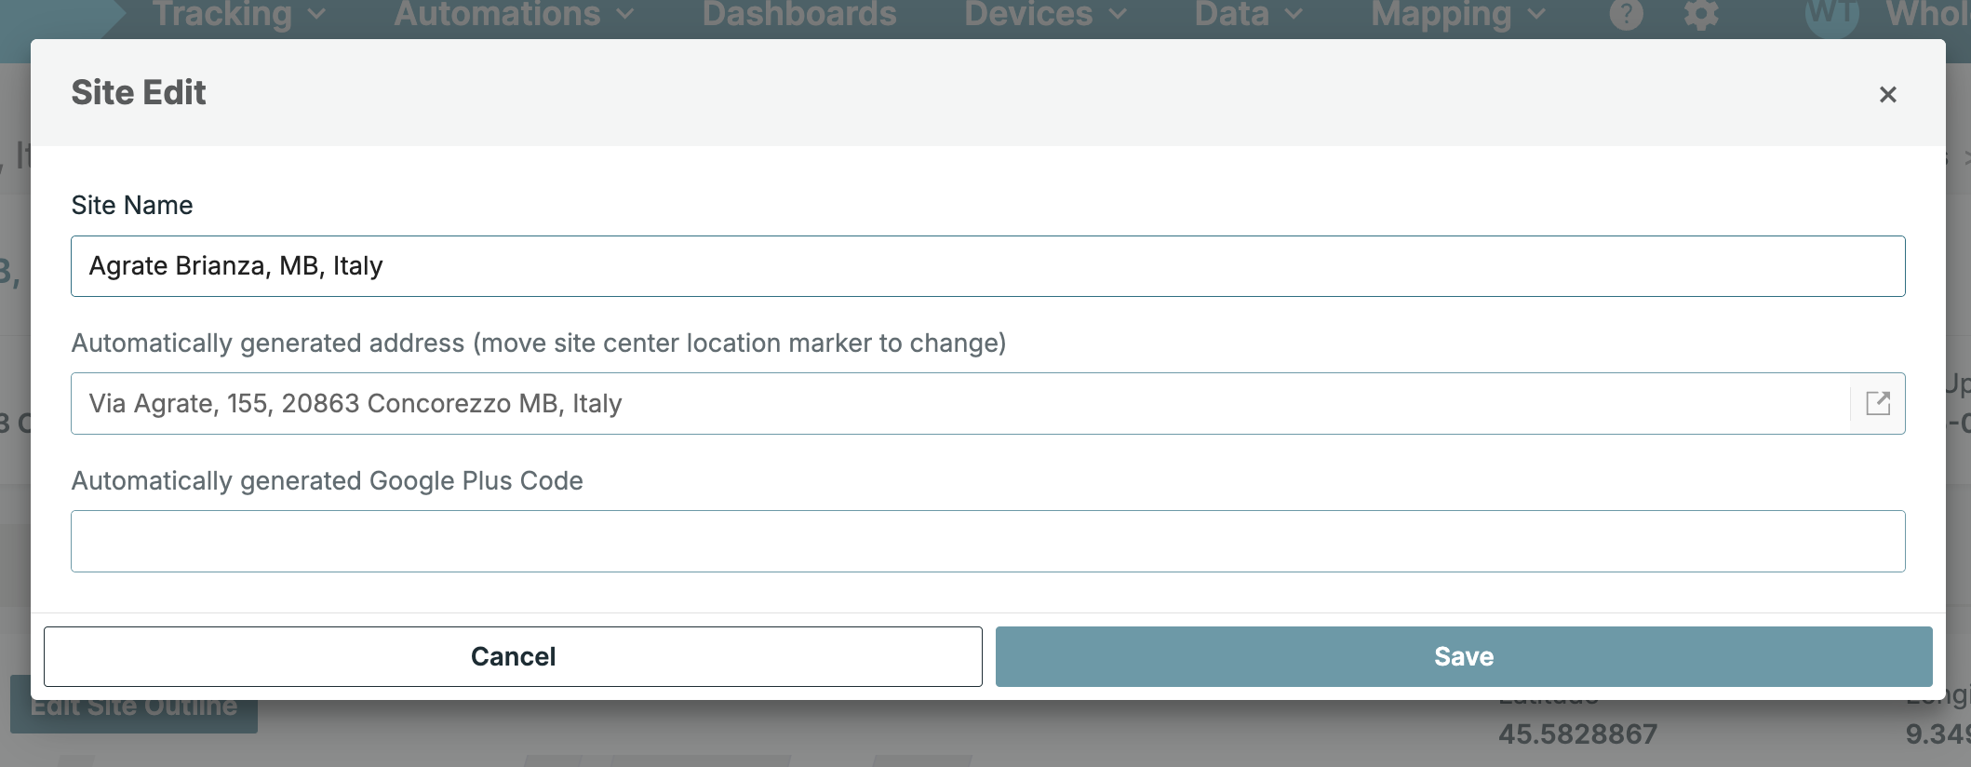1971x767 pixels.
Task: Expand the Tracking menu chevron
Action: (x=316, y=15)
